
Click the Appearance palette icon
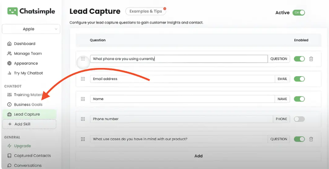pos(9,63)
